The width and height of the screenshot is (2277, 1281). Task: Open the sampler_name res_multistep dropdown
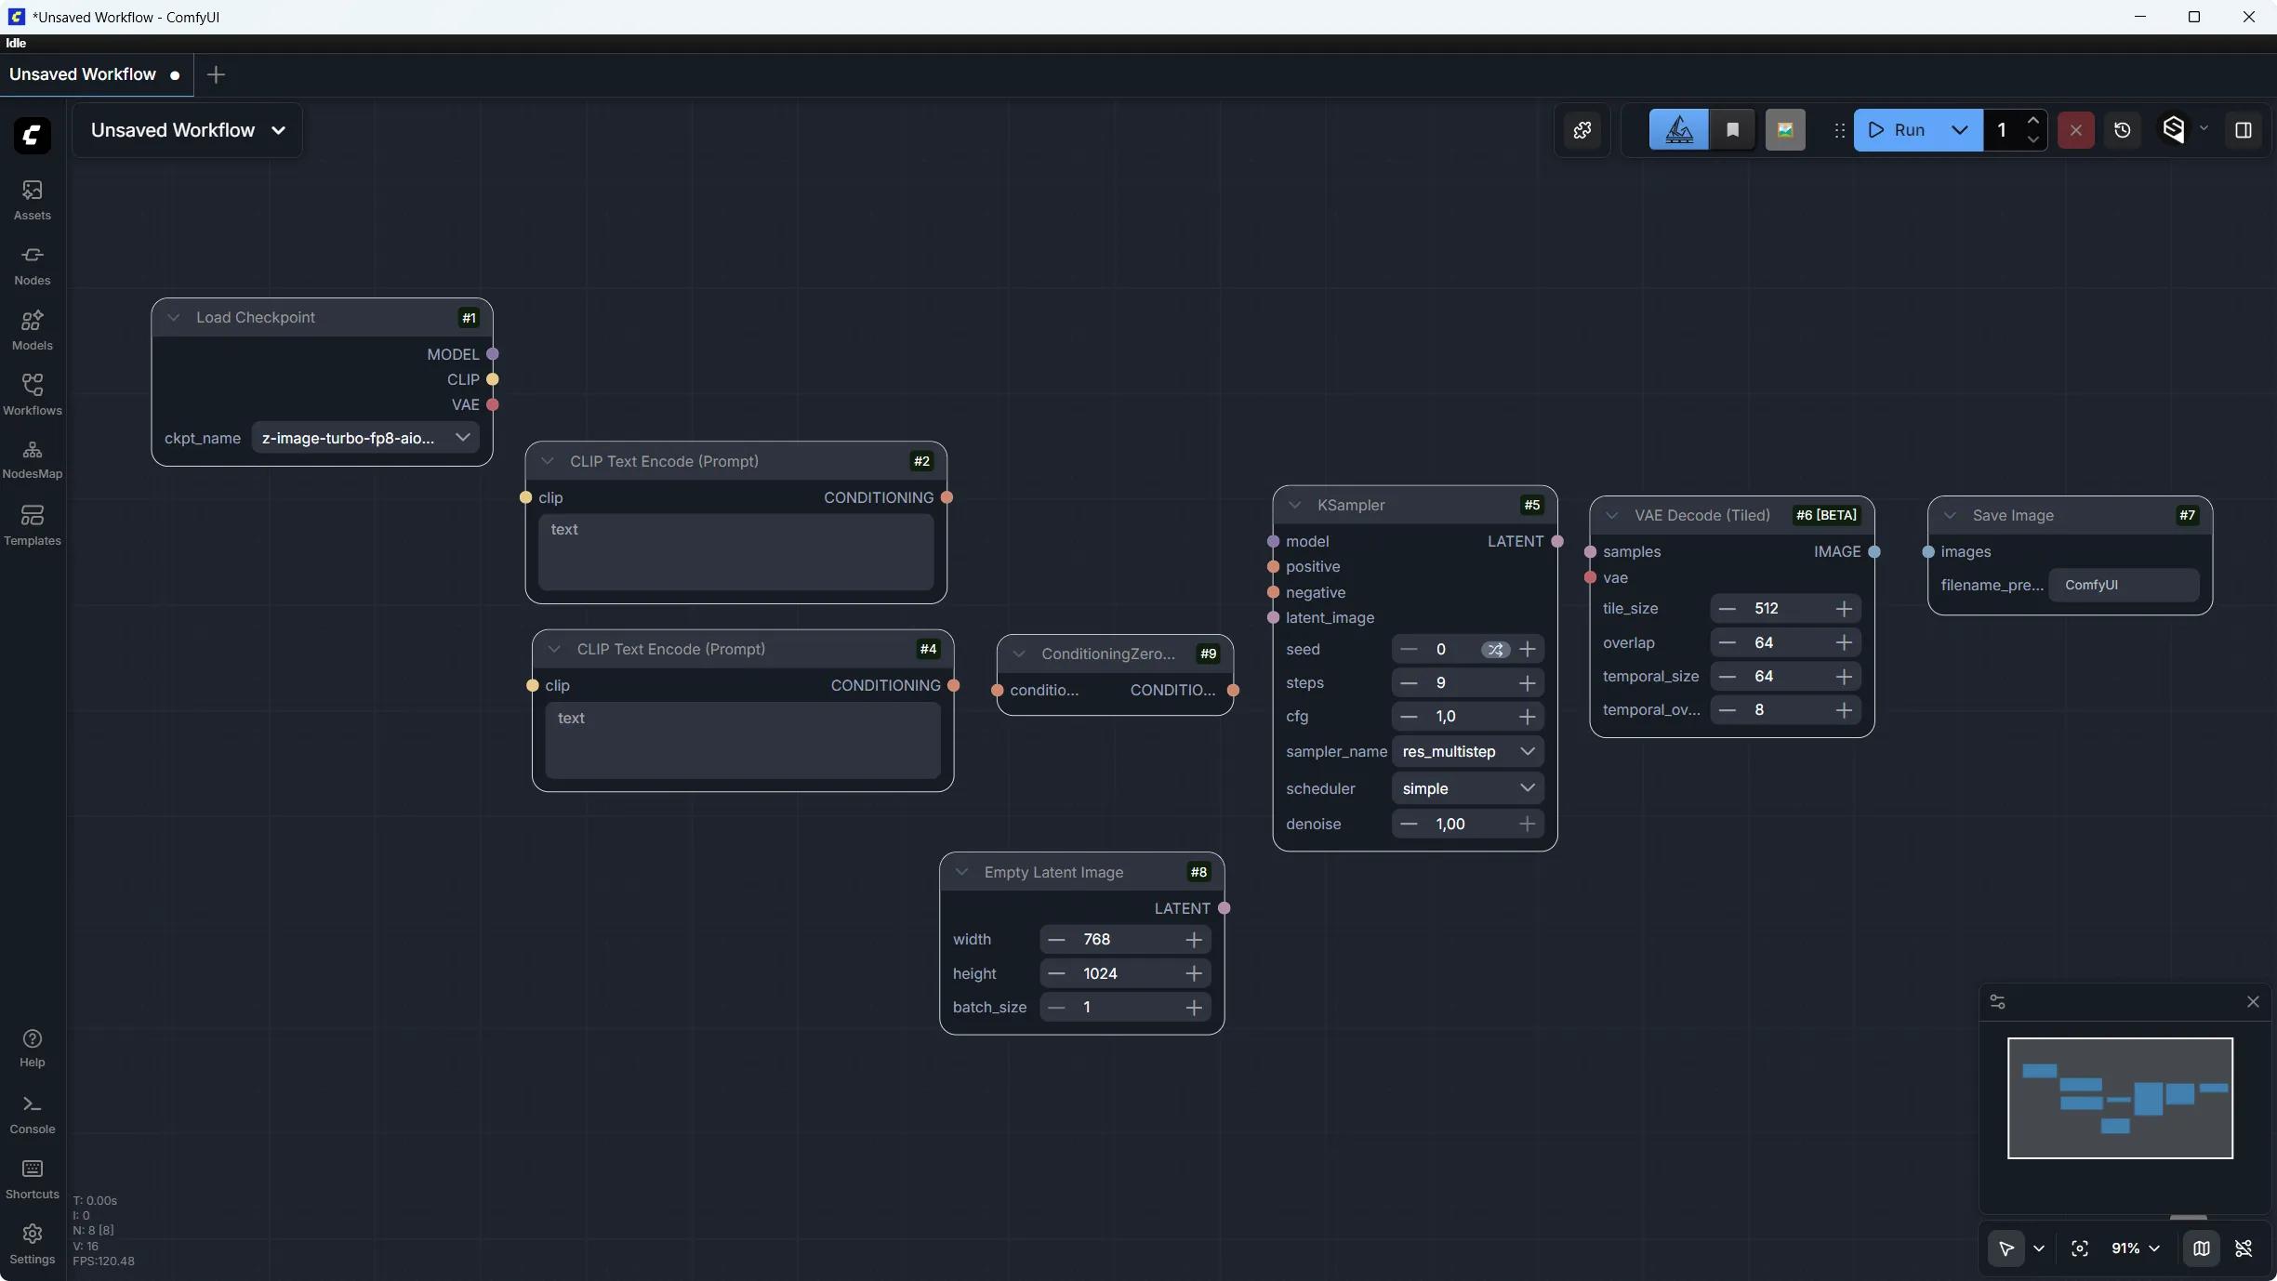(1467, 751)
